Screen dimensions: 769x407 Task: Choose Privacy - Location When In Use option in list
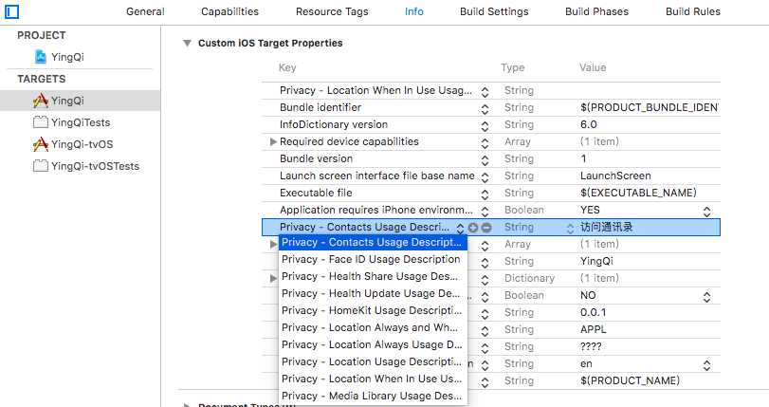[x=373, y=379]
